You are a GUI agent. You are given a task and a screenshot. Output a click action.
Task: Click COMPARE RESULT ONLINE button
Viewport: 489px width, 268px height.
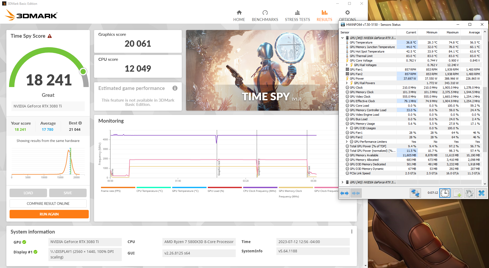tap(48, 204)
